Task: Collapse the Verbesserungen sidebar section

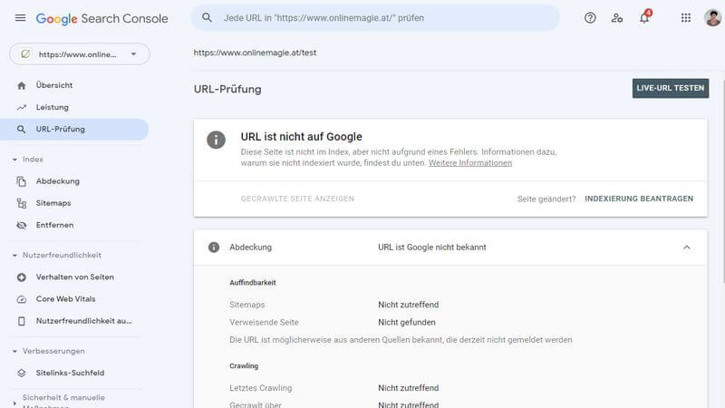Action: click(x=14, y=352)
